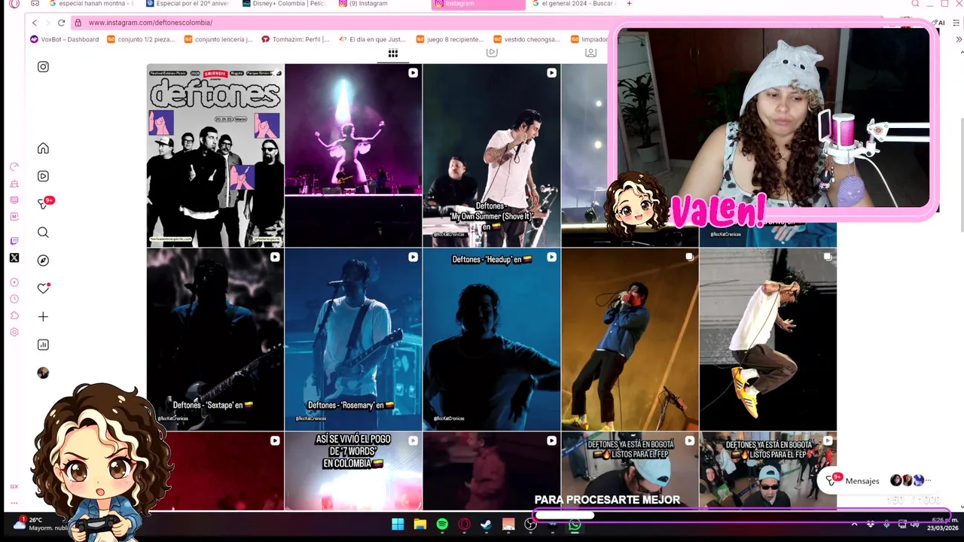Switch to 'Especial por el 20º aniver' tab
This screenshot has width=964, height=542.
[188, 4]
